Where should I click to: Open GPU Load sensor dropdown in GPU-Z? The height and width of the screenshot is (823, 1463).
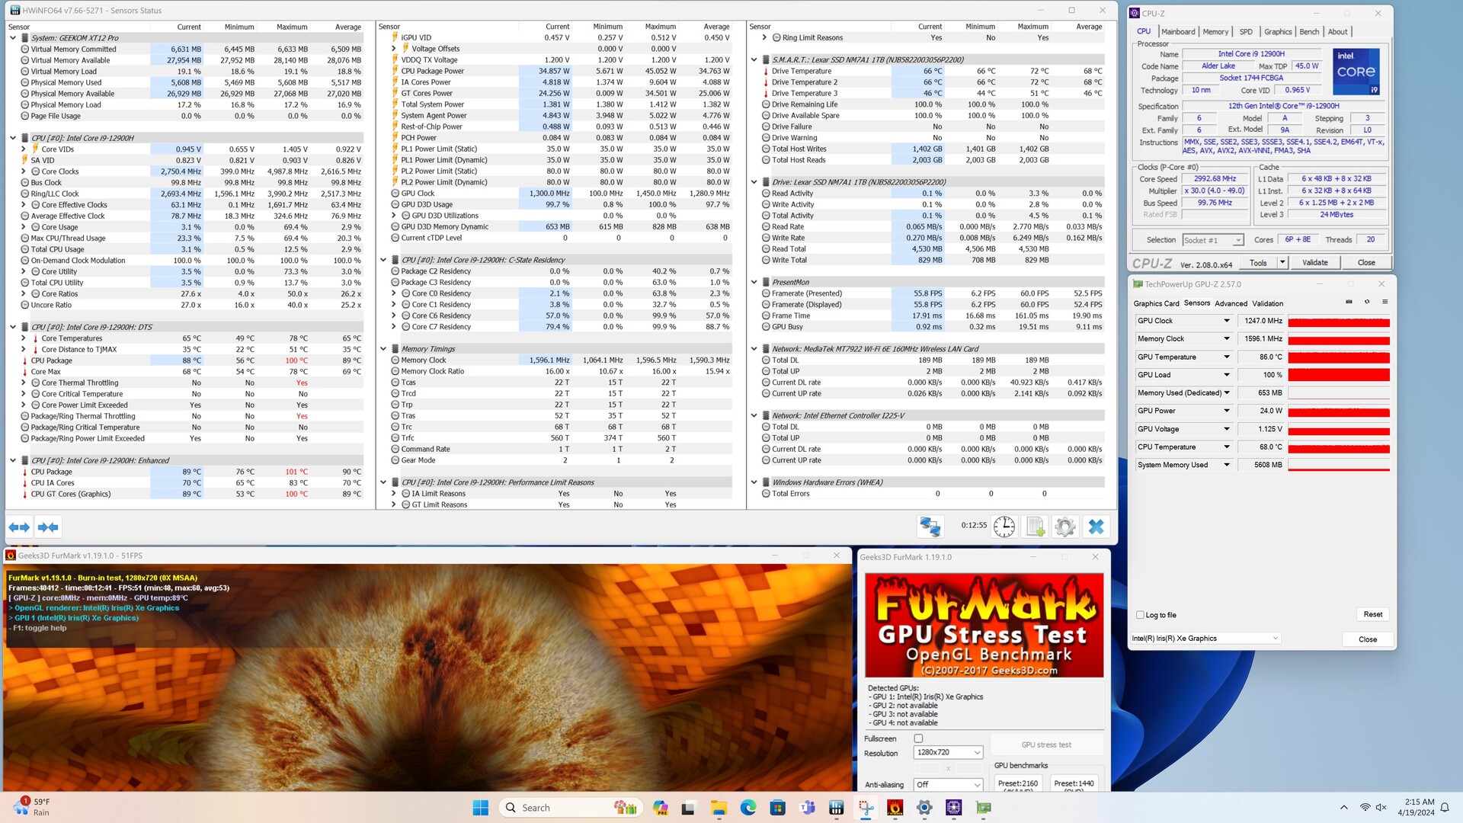point(1227,375)
